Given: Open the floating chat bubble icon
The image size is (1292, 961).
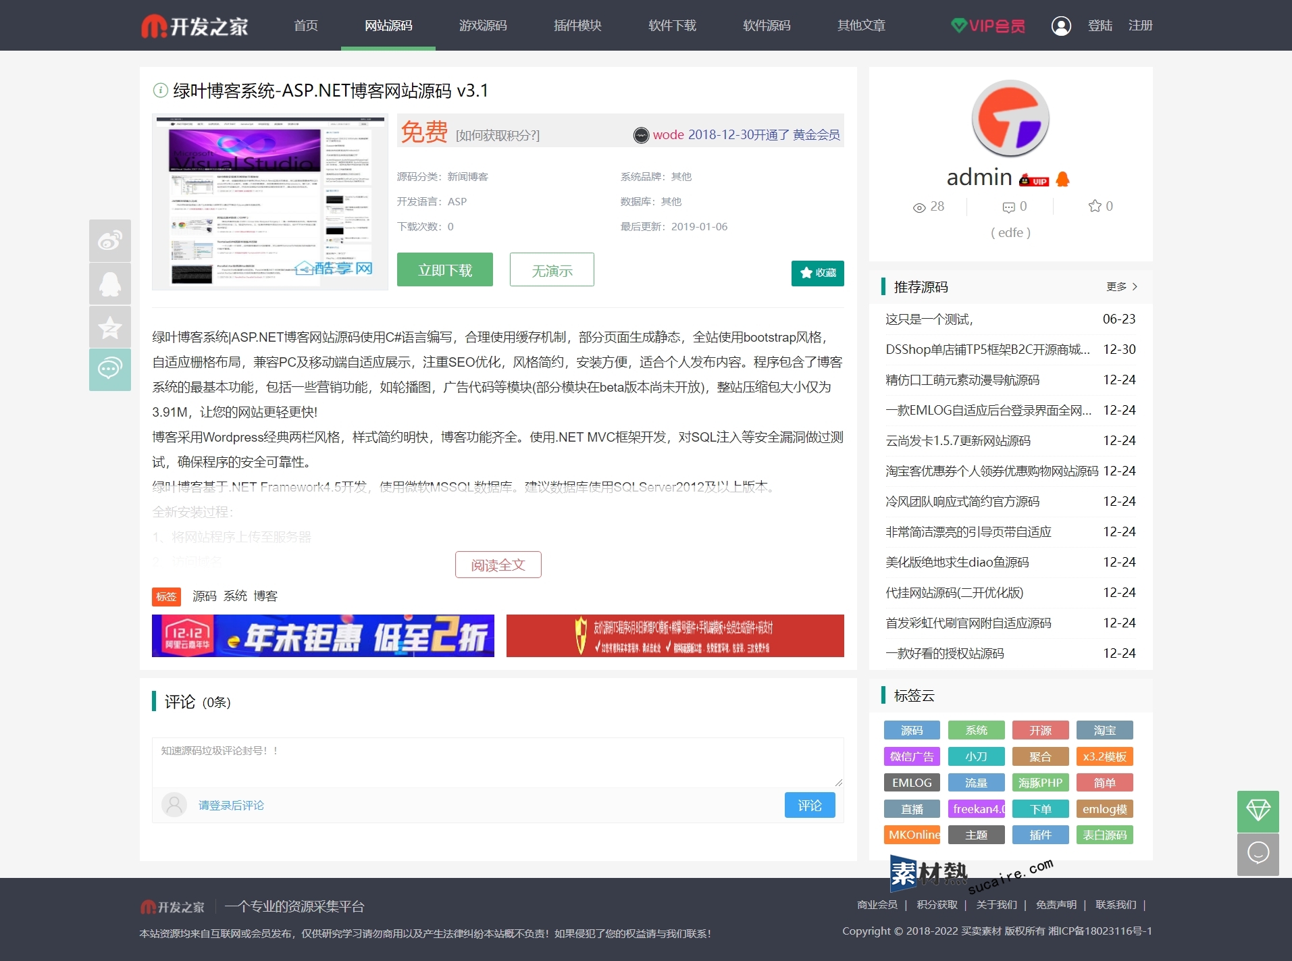Looking at the screenshot, I should [1258, 854].
